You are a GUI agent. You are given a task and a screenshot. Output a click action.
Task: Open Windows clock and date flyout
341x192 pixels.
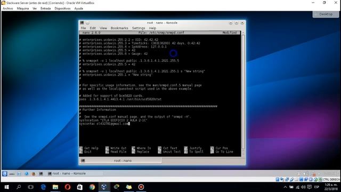331,187
